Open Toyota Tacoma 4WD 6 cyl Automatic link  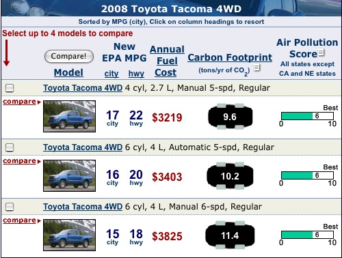point(83,147)
